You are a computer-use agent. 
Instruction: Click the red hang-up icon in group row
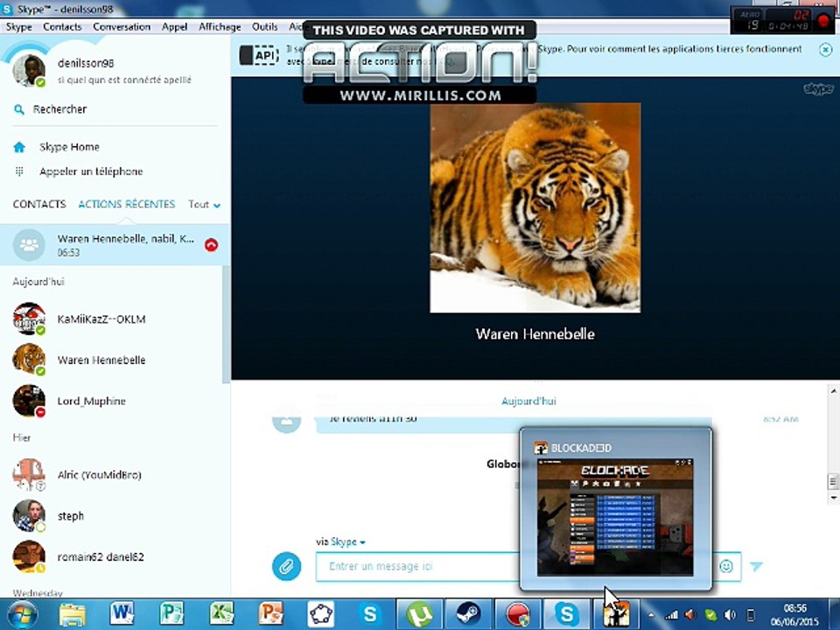click(211, 245)
